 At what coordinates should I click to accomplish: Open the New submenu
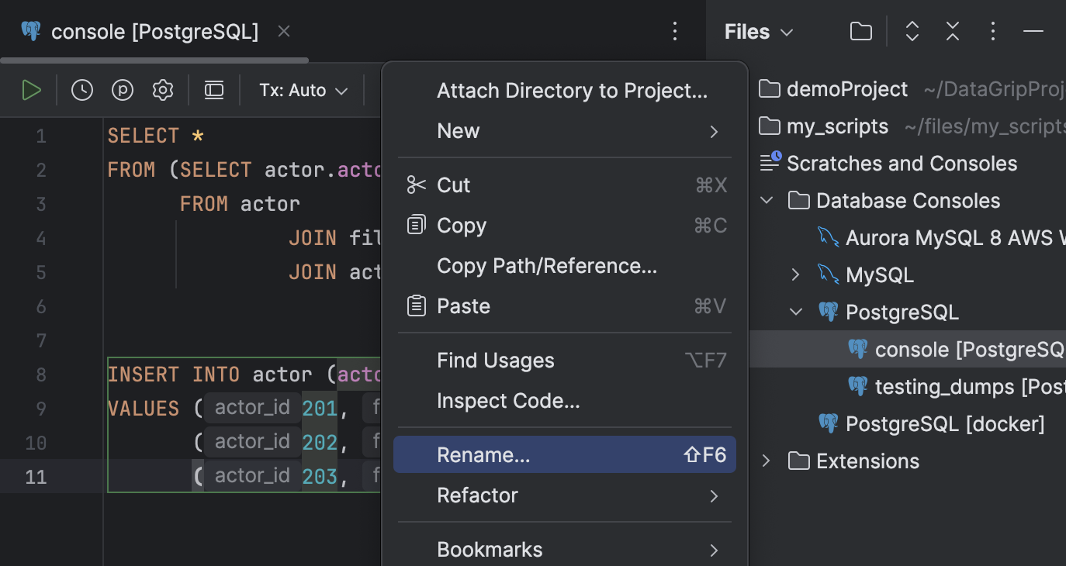(x=458, y=130)
